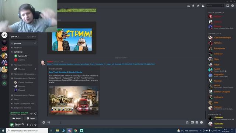Open the GIF picker icon
The image size is (236, 133).
tap(192, 122)
